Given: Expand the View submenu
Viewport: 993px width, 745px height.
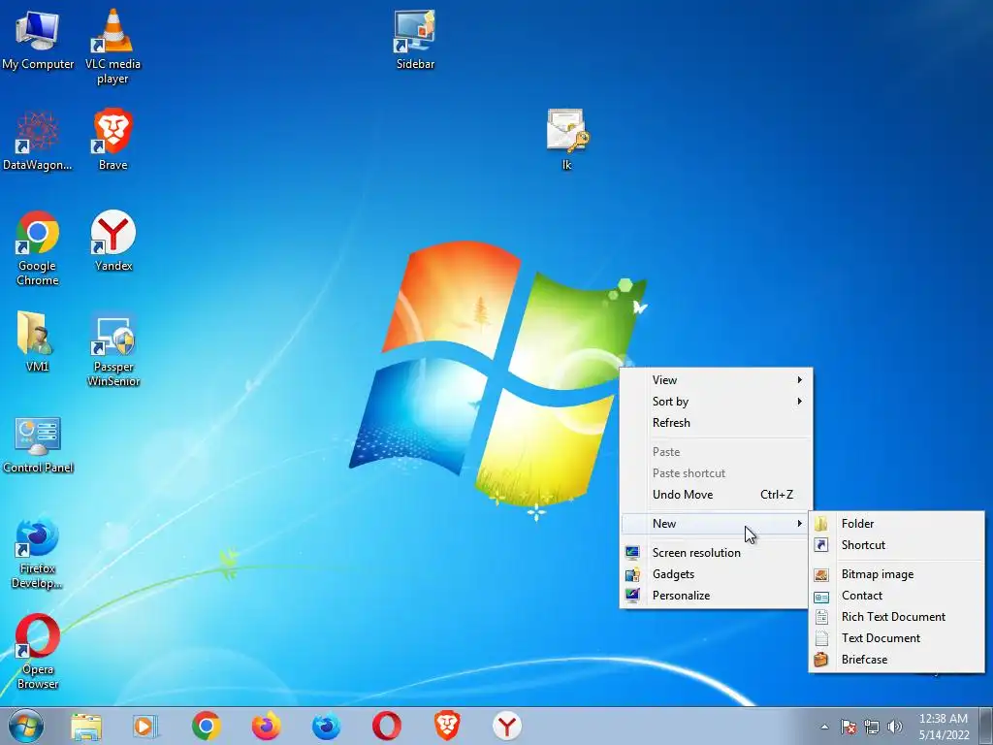Looking at the screenshot, I should click(x=717, y=380).
